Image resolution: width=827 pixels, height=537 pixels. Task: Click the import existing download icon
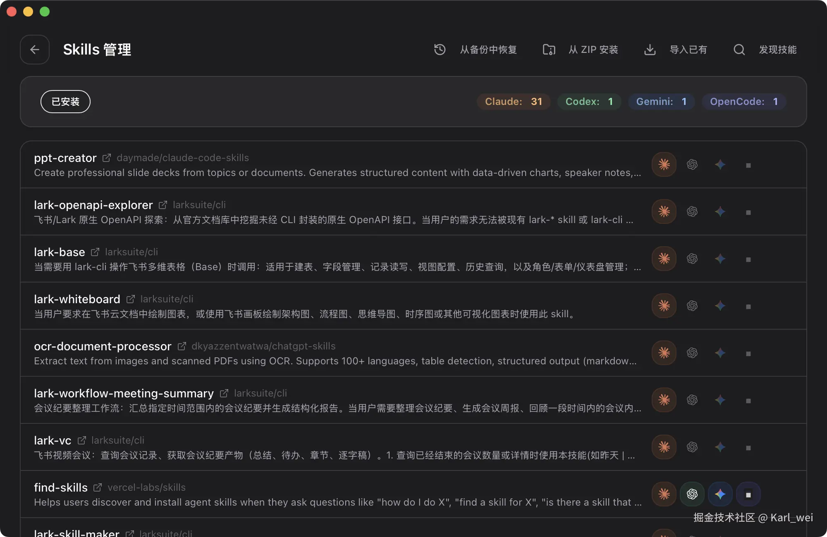pyautogui.click(x=650, y=50)
